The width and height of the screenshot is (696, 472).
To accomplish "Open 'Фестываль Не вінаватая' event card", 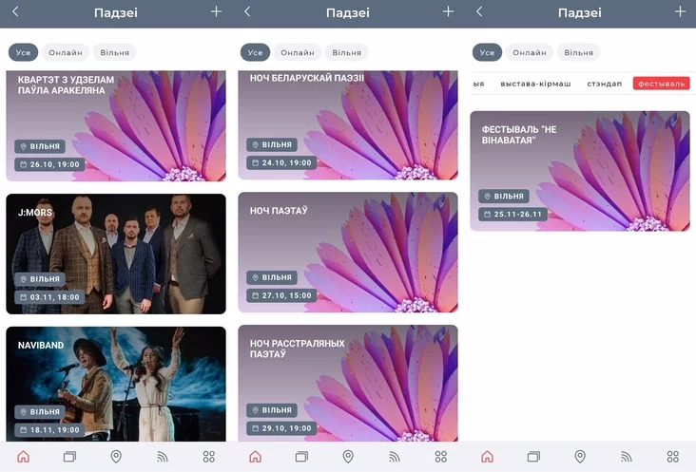I will tap(580, 171).
